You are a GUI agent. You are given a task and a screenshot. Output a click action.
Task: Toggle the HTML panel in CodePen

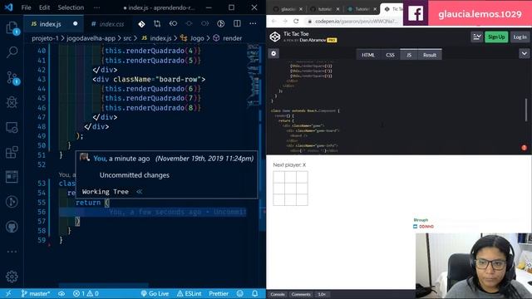pyautogui.click(x=367, y=55)
